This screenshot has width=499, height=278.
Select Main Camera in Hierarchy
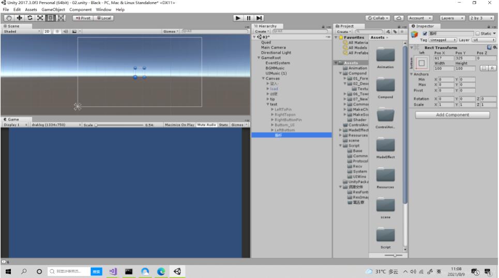(x=274, y=47)
